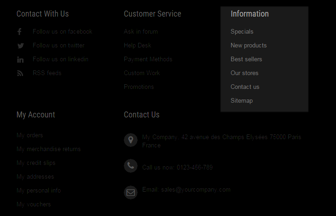Open My orders link
This screenshot has width=336, height=216.
click(30, 135)
